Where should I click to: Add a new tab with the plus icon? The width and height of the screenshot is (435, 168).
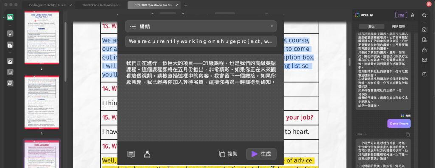coord(186,5)
